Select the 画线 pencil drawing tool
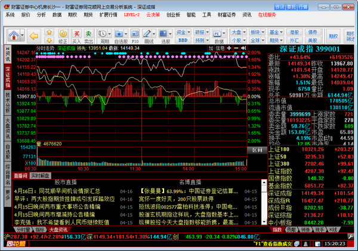 147,34
